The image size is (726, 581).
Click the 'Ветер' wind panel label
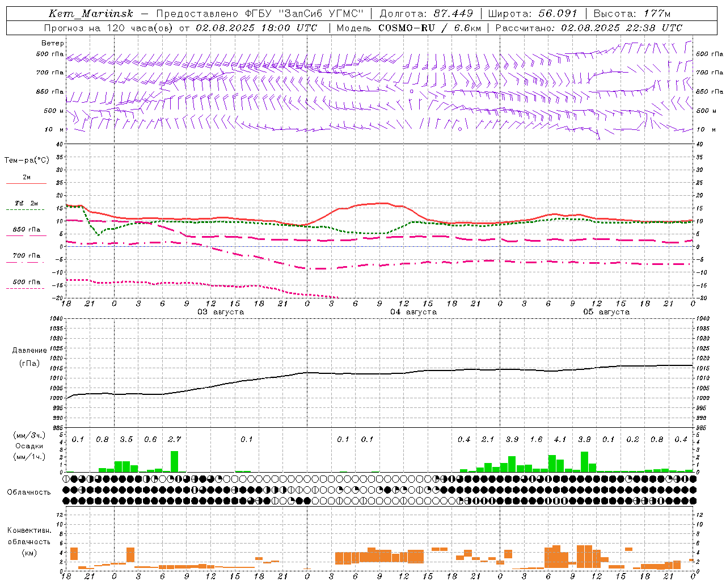(53, 43)
